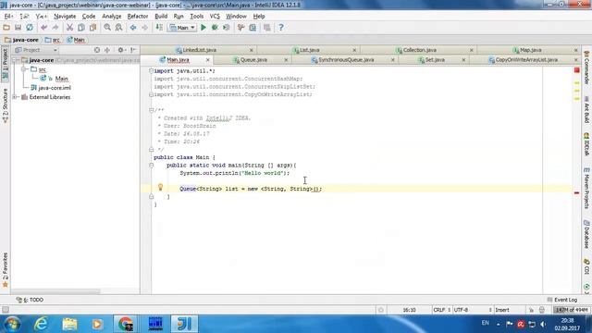Open the Event Log

tap(562, 300)
